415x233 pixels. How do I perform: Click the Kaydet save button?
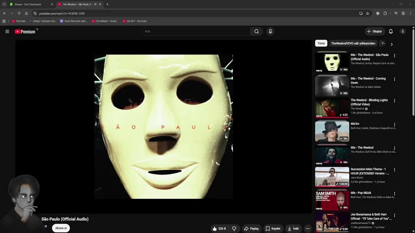[x=273, y=228]
